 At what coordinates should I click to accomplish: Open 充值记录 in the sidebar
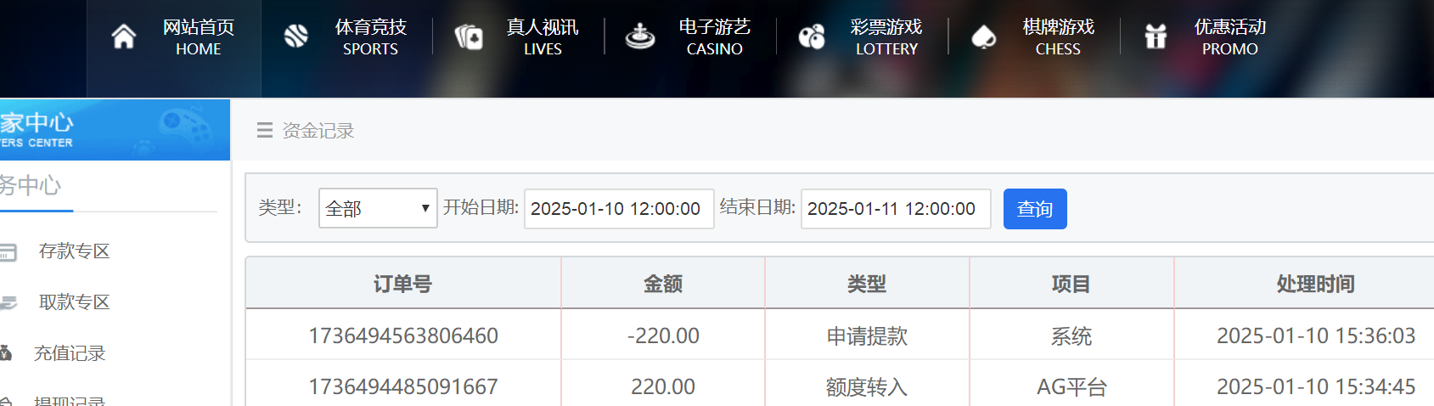[x=70, y=353]
